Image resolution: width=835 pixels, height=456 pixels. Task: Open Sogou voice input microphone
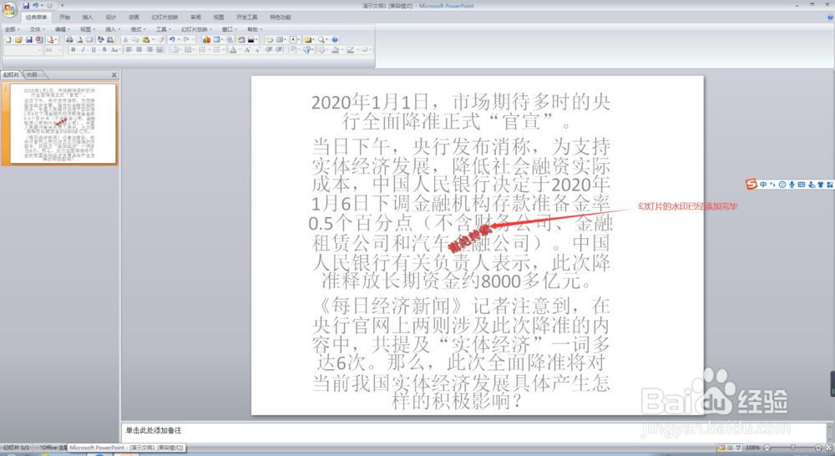pyautogui.click(x=792, y=185)
